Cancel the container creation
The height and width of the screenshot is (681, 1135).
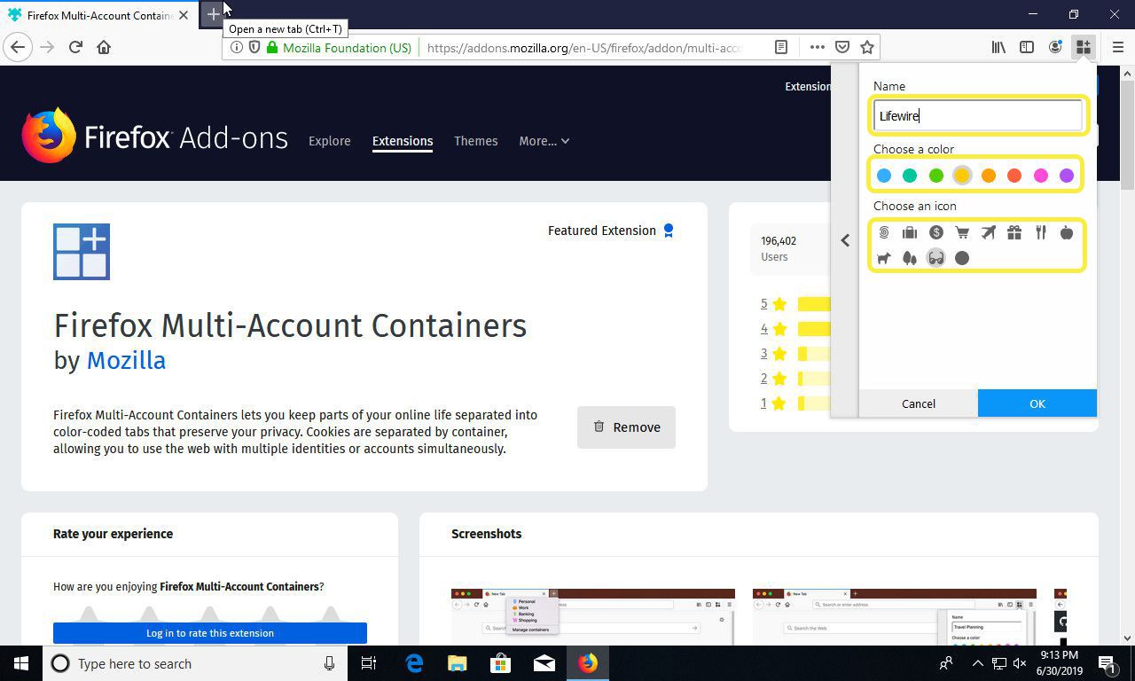(919, 403)
